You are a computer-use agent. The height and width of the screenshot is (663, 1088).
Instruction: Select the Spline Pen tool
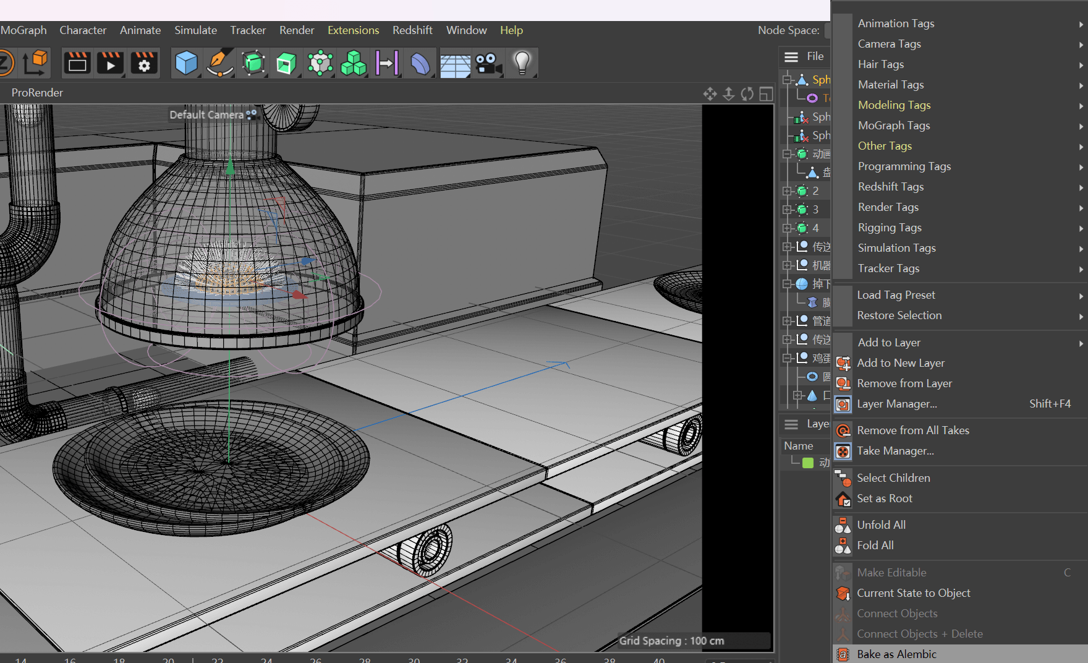[x=219, y=63]
